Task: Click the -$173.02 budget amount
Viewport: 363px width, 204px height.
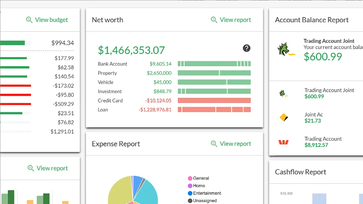Action: (x=63, y=86)
